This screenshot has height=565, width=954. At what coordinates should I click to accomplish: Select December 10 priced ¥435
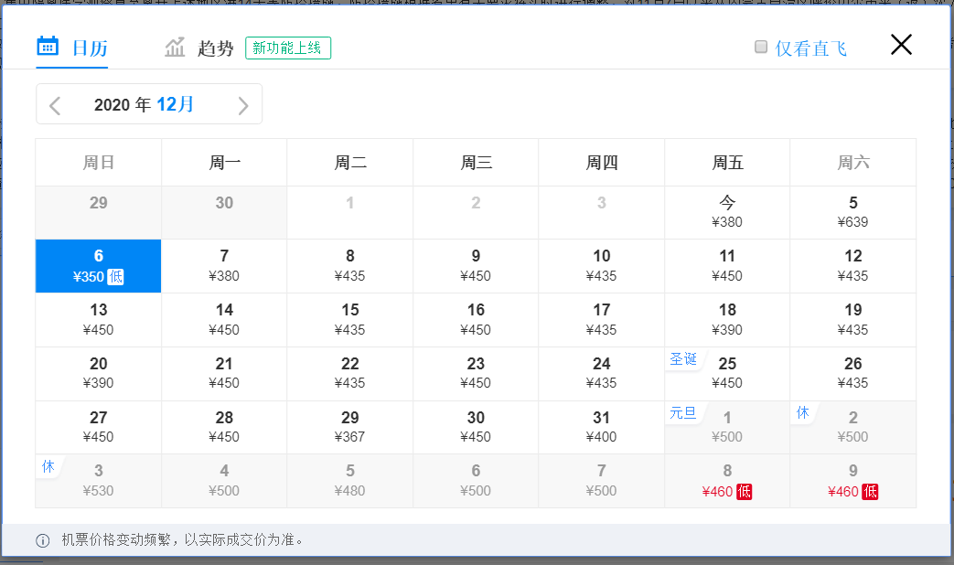[601, 266]
